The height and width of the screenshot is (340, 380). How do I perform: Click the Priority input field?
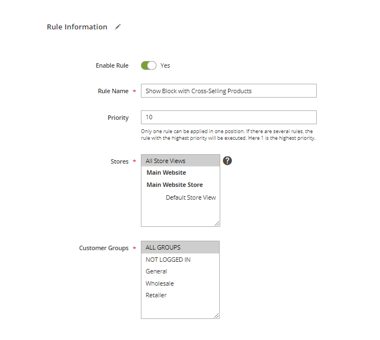coord(229,118)
